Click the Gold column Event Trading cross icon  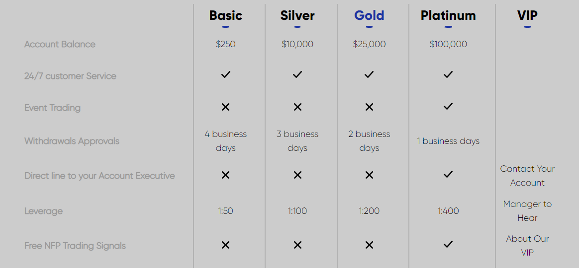pyautogui.click(x=369, y=107)
